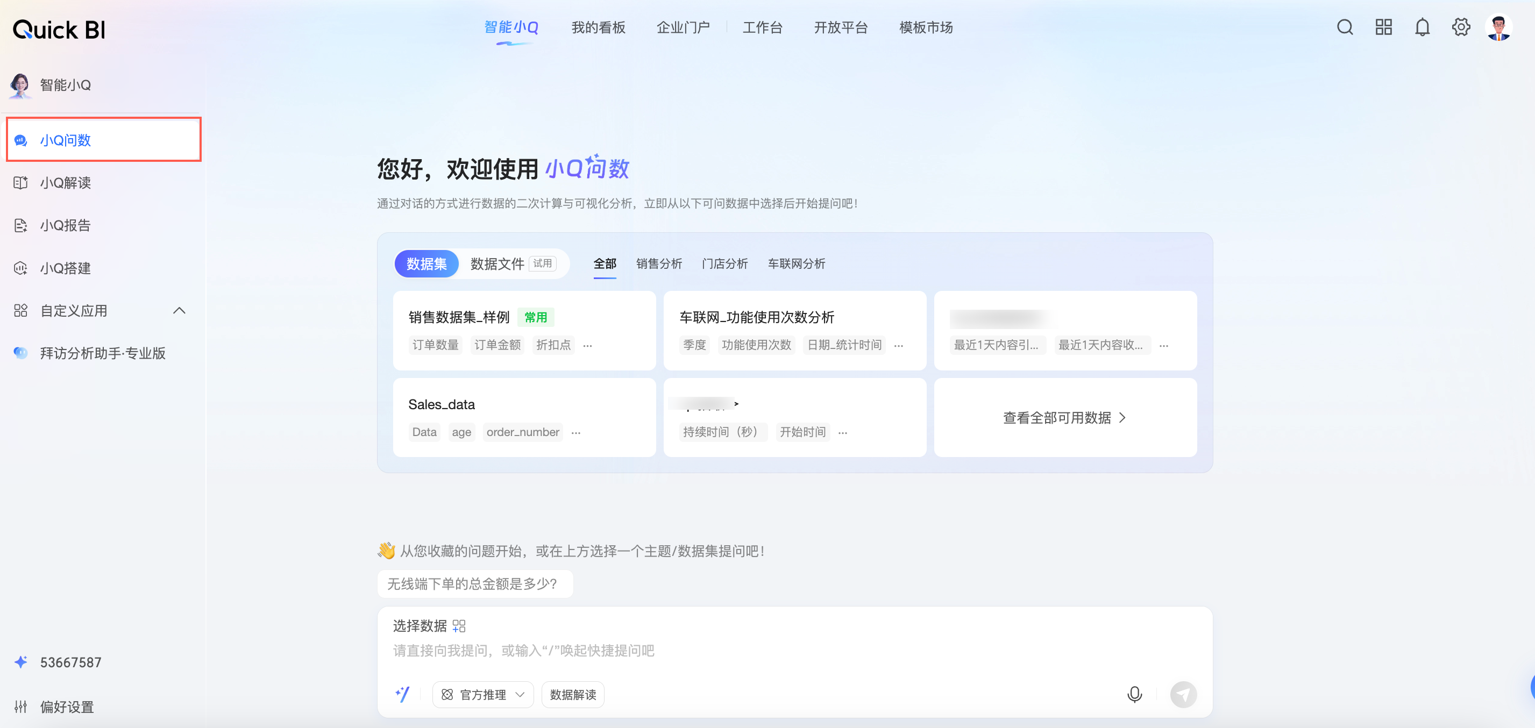Open 查看全部可用数据 link

(1065, 418)
